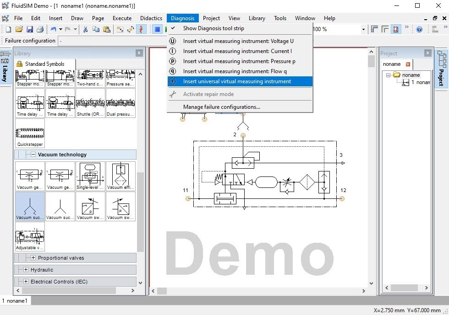Close the Library panel
449x315 pixels.
pos(139,53)
